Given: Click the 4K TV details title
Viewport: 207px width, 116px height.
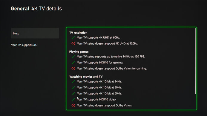Looking at the screenshot, I should coord(47,9).
